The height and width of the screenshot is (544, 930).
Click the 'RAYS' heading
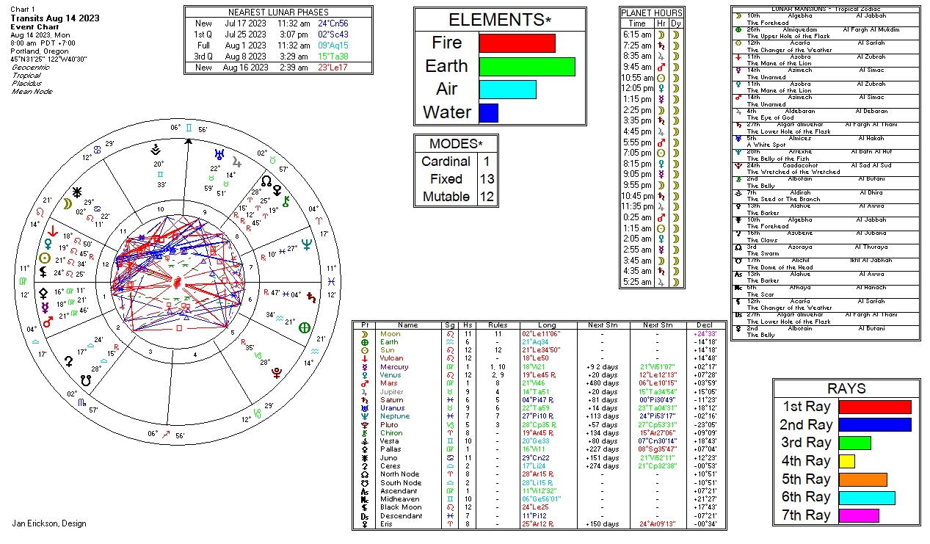tap(846, 389)
